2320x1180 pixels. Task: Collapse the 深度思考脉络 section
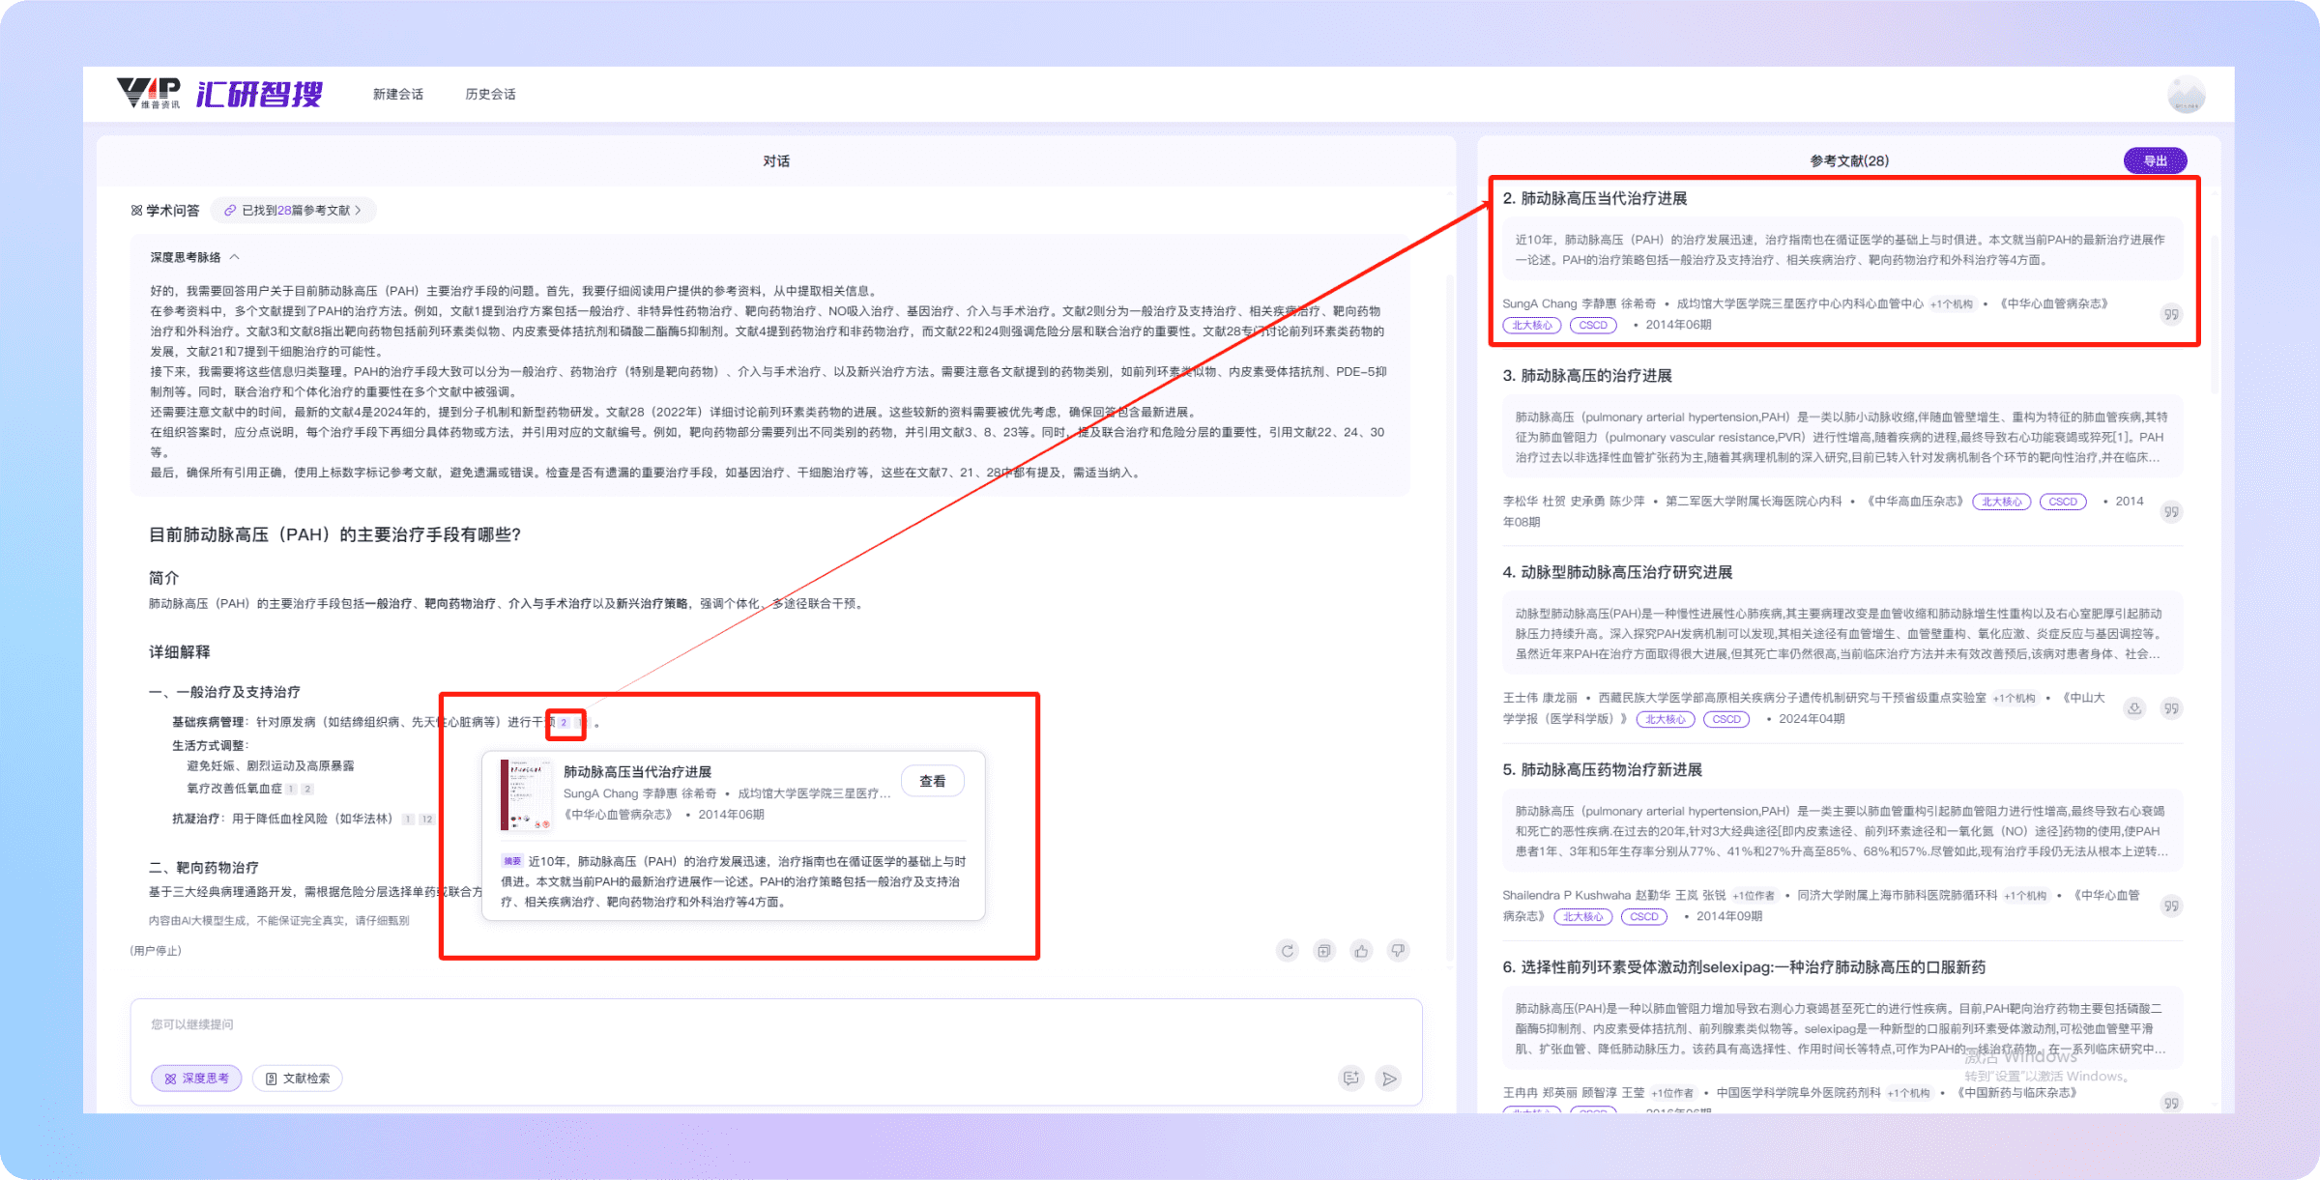[235, 257]
